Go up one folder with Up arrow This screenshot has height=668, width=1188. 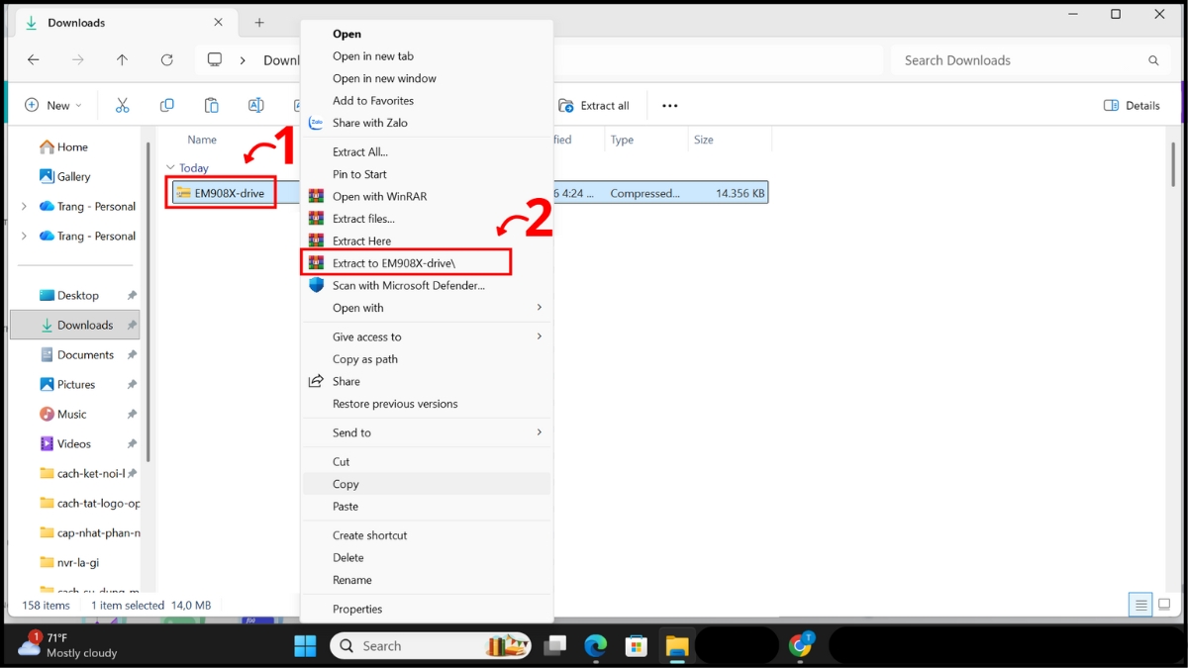pos(123,60)
